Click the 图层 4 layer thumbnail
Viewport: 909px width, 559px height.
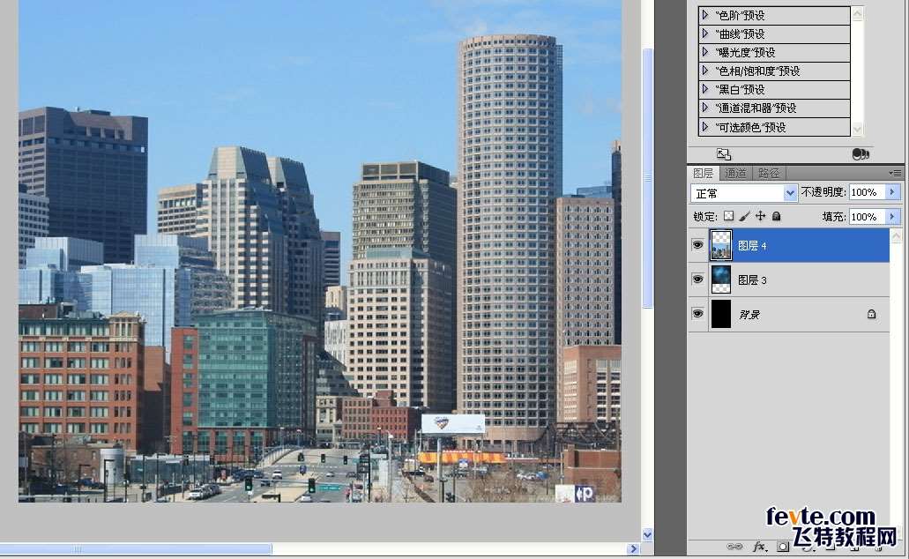pos(721,245)
